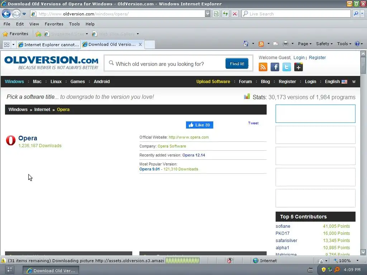Click the Twitter icon on site header
This screenshot has height=275, width=367.
pos(286,67)
